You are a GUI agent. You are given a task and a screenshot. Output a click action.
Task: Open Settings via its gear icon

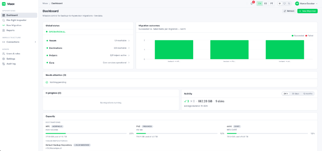(x=4, y=59)
